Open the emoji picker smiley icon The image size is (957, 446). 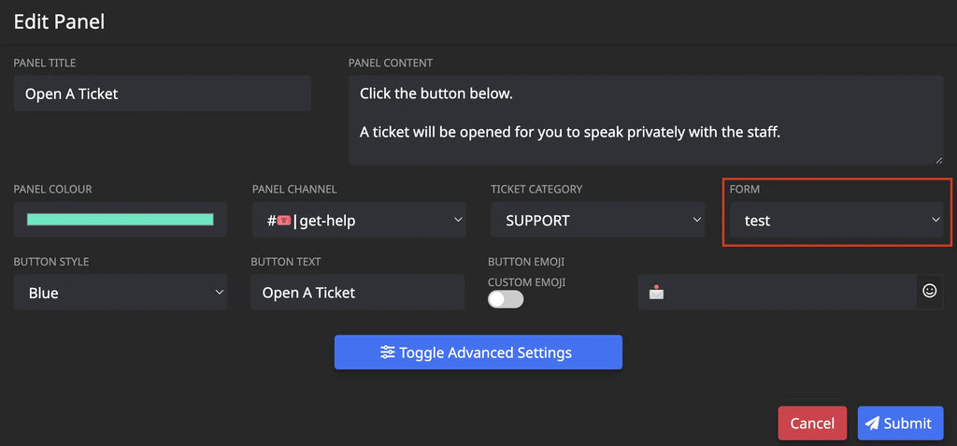929,291
